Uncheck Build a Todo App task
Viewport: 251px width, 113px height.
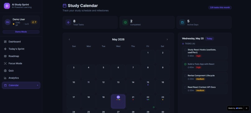click(185, 64)
